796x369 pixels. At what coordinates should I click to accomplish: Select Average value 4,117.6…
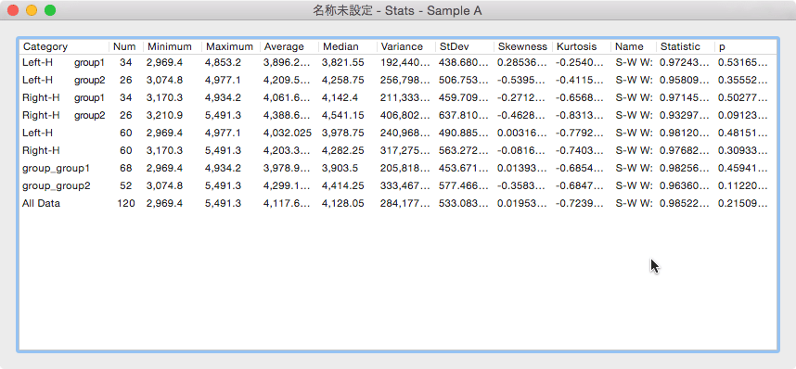tap(287, 204)
